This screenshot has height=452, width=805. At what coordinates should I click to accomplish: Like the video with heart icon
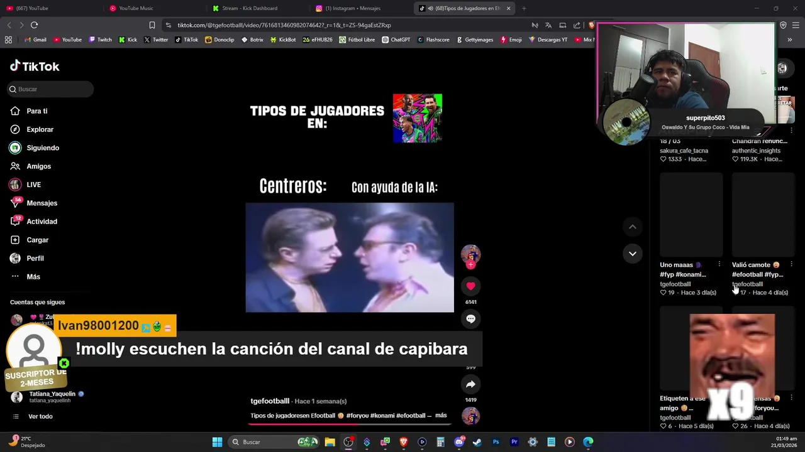[470, 286]
